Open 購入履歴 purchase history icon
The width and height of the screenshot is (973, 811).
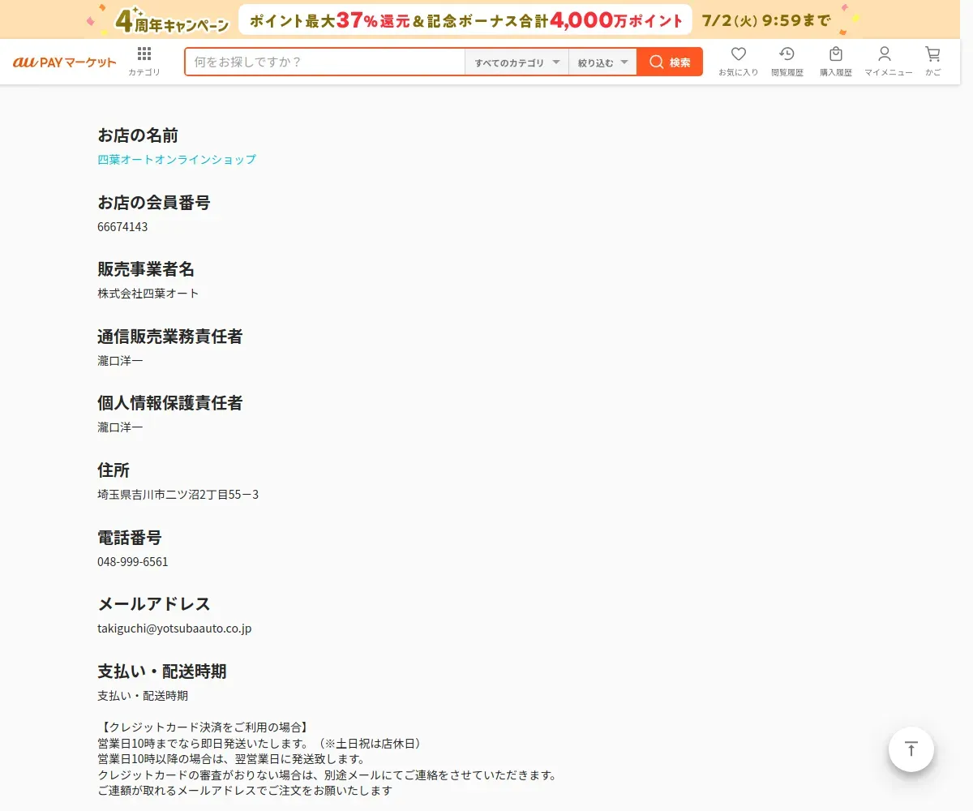click(836, 61)
